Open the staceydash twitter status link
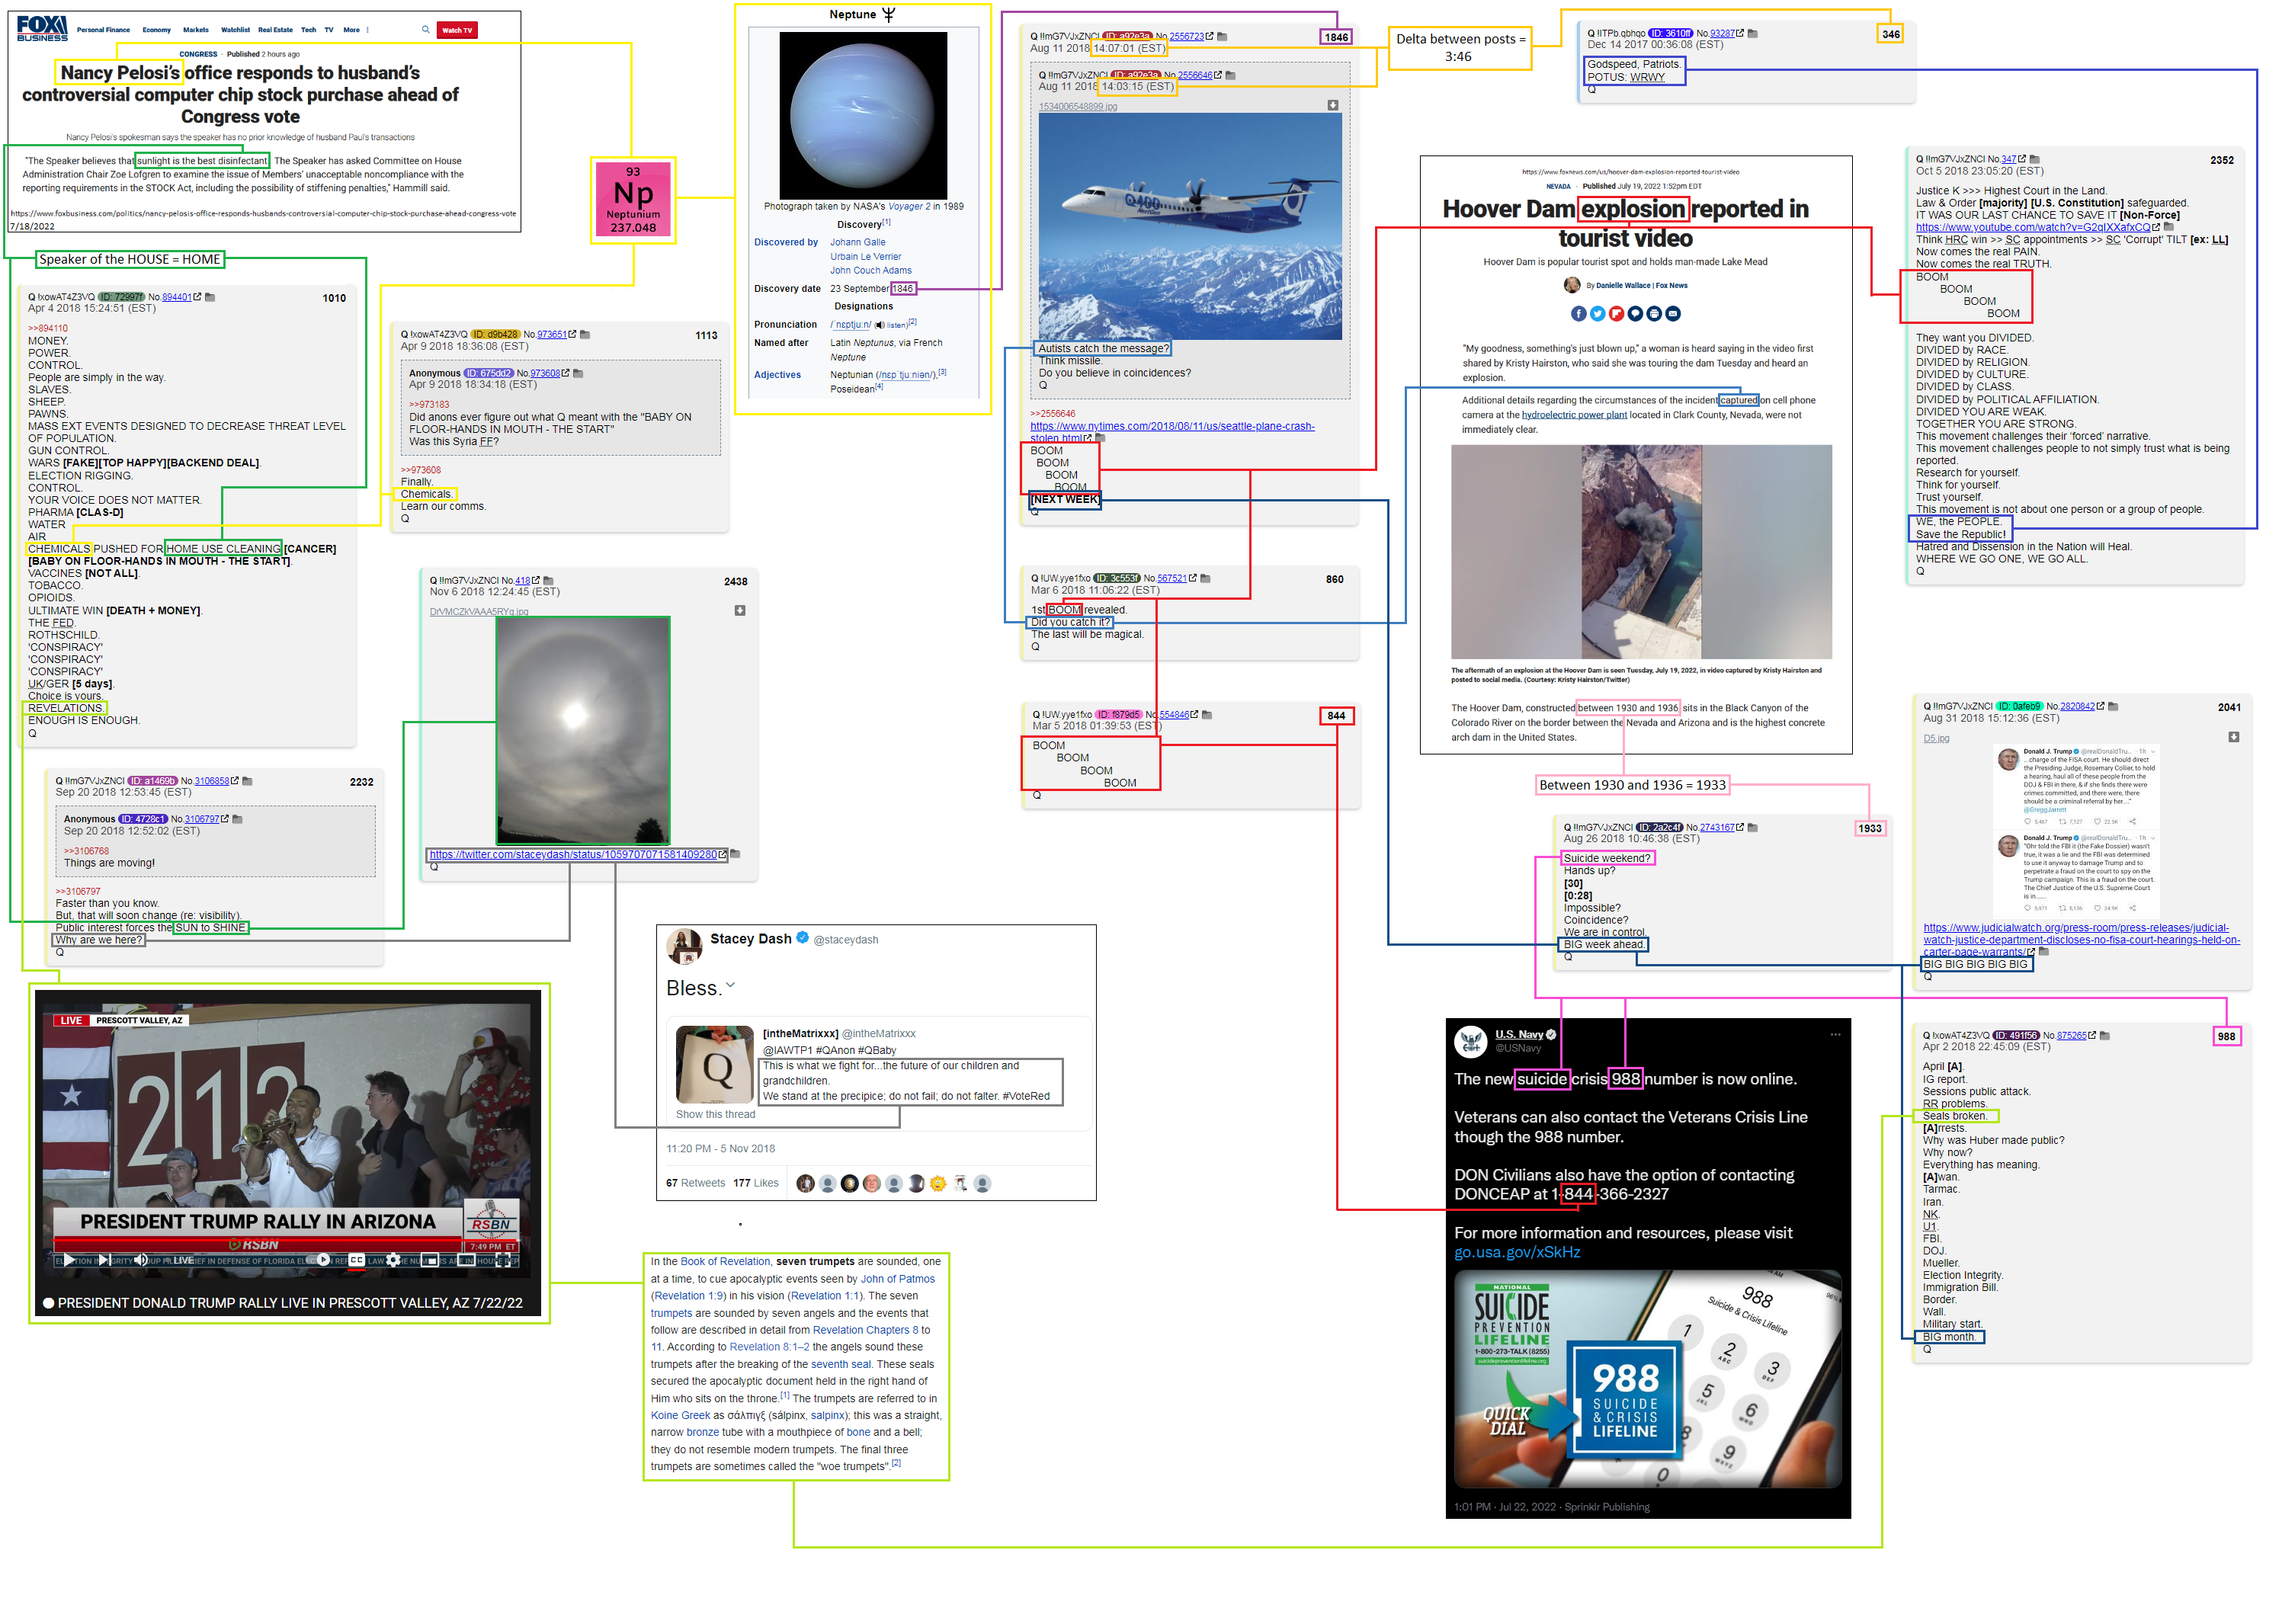Viewport: 2282px width, 1624px height. 573,855
